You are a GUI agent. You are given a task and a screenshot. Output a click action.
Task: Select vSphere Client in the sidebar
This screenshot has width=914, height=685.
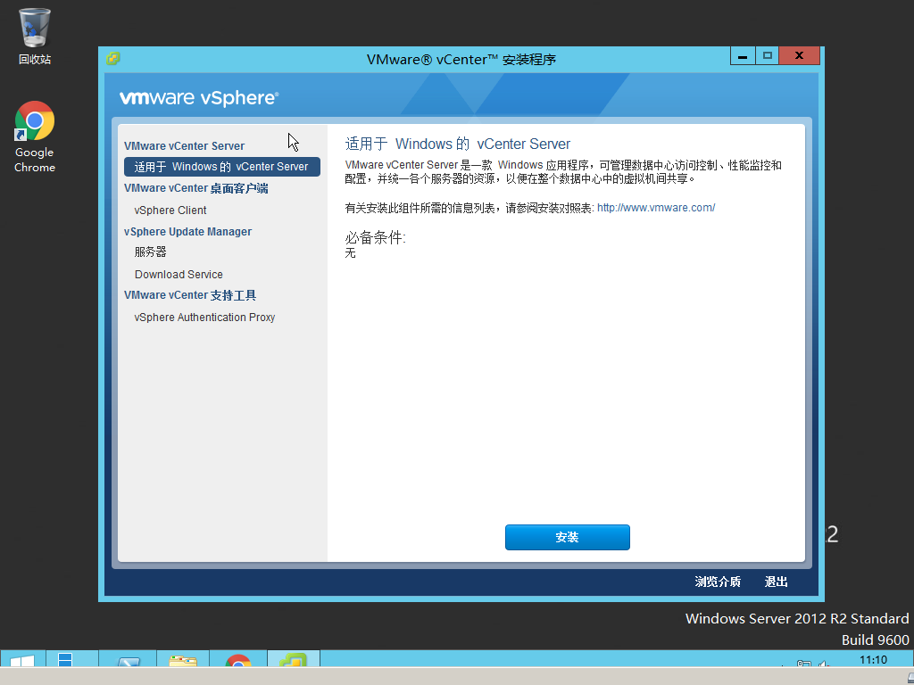(170, 210)
